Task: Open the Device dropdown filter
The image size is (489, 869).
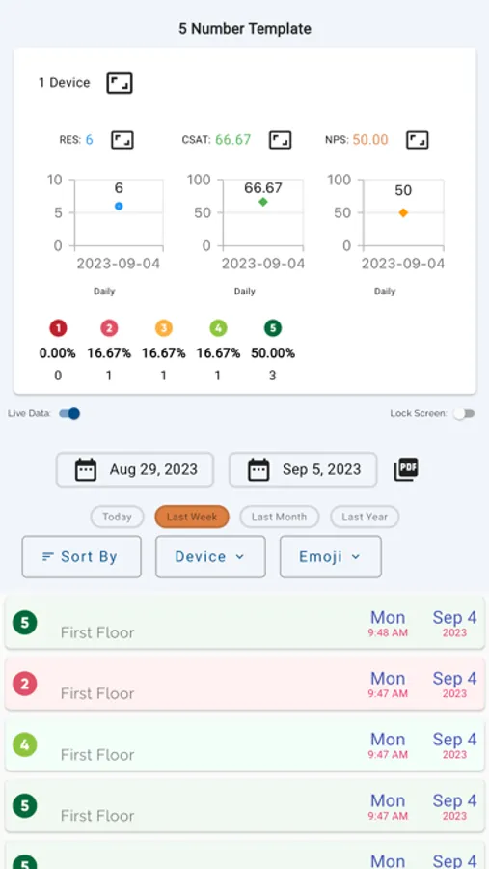Action: pyautogui.click(x=210, y=556)
